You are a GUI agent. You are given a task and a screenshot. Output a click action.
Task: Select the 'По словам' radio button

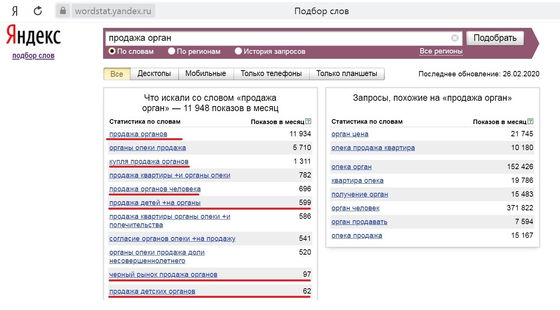pos(112,51)
